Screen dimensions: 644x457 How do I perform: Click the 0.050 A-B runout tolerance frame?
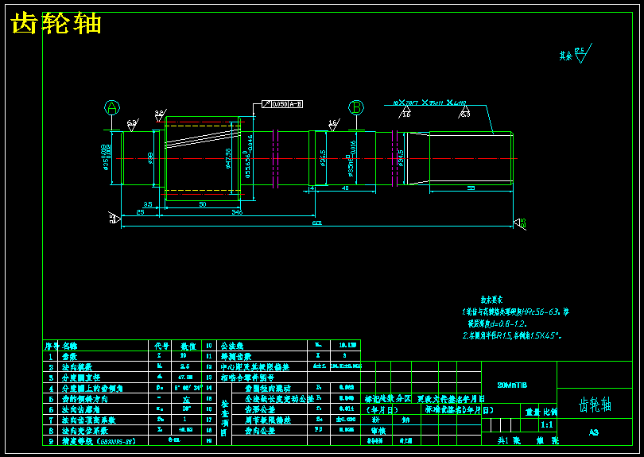click(282, 104)
